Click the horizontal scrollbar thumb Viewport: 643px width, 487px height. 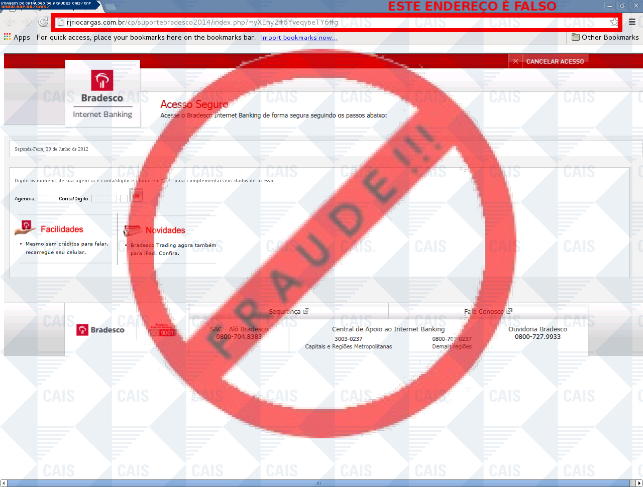click(317, 483)
